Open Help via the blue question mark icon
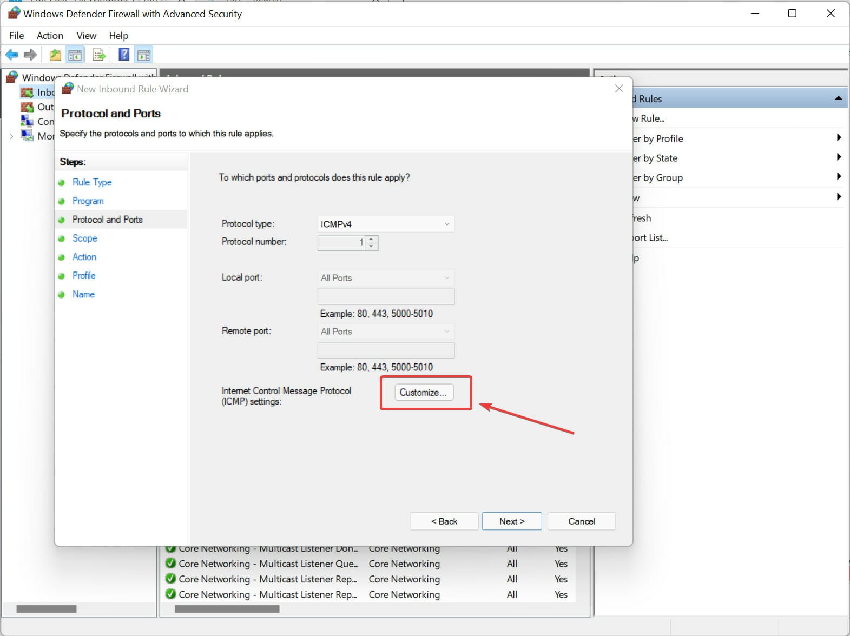850x636 pixels. point(124,55)
